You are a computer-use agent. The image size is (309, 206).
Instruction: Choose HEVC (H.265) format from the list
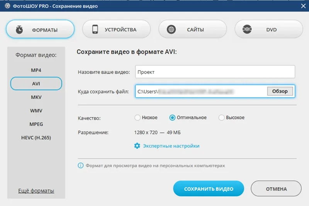pyautogui.click(x=36, y=137)
